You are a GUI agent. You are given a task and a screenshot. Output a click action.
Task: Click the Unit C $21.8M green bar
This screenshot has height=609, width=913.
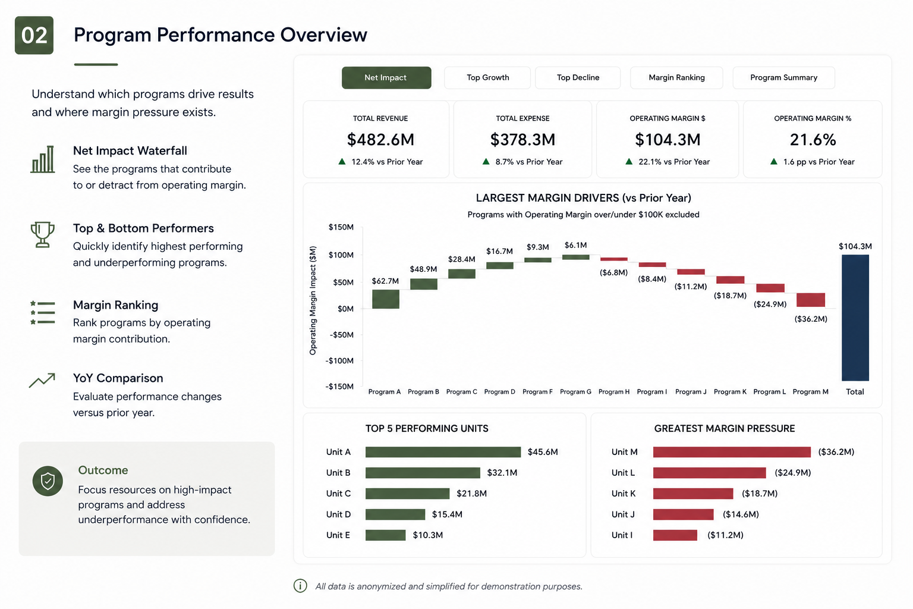coord(408,494)
